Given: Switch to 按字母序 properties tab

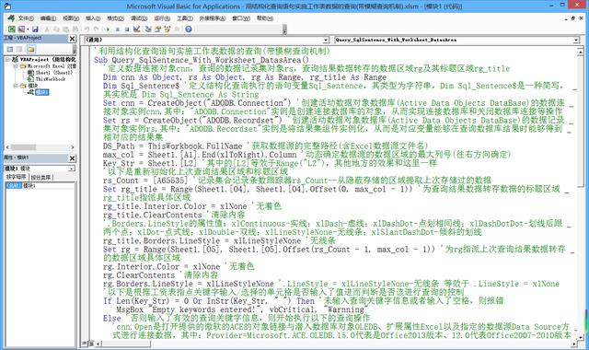Looking at the screenshot, I should pyautogui.click(x=17, y=177).
